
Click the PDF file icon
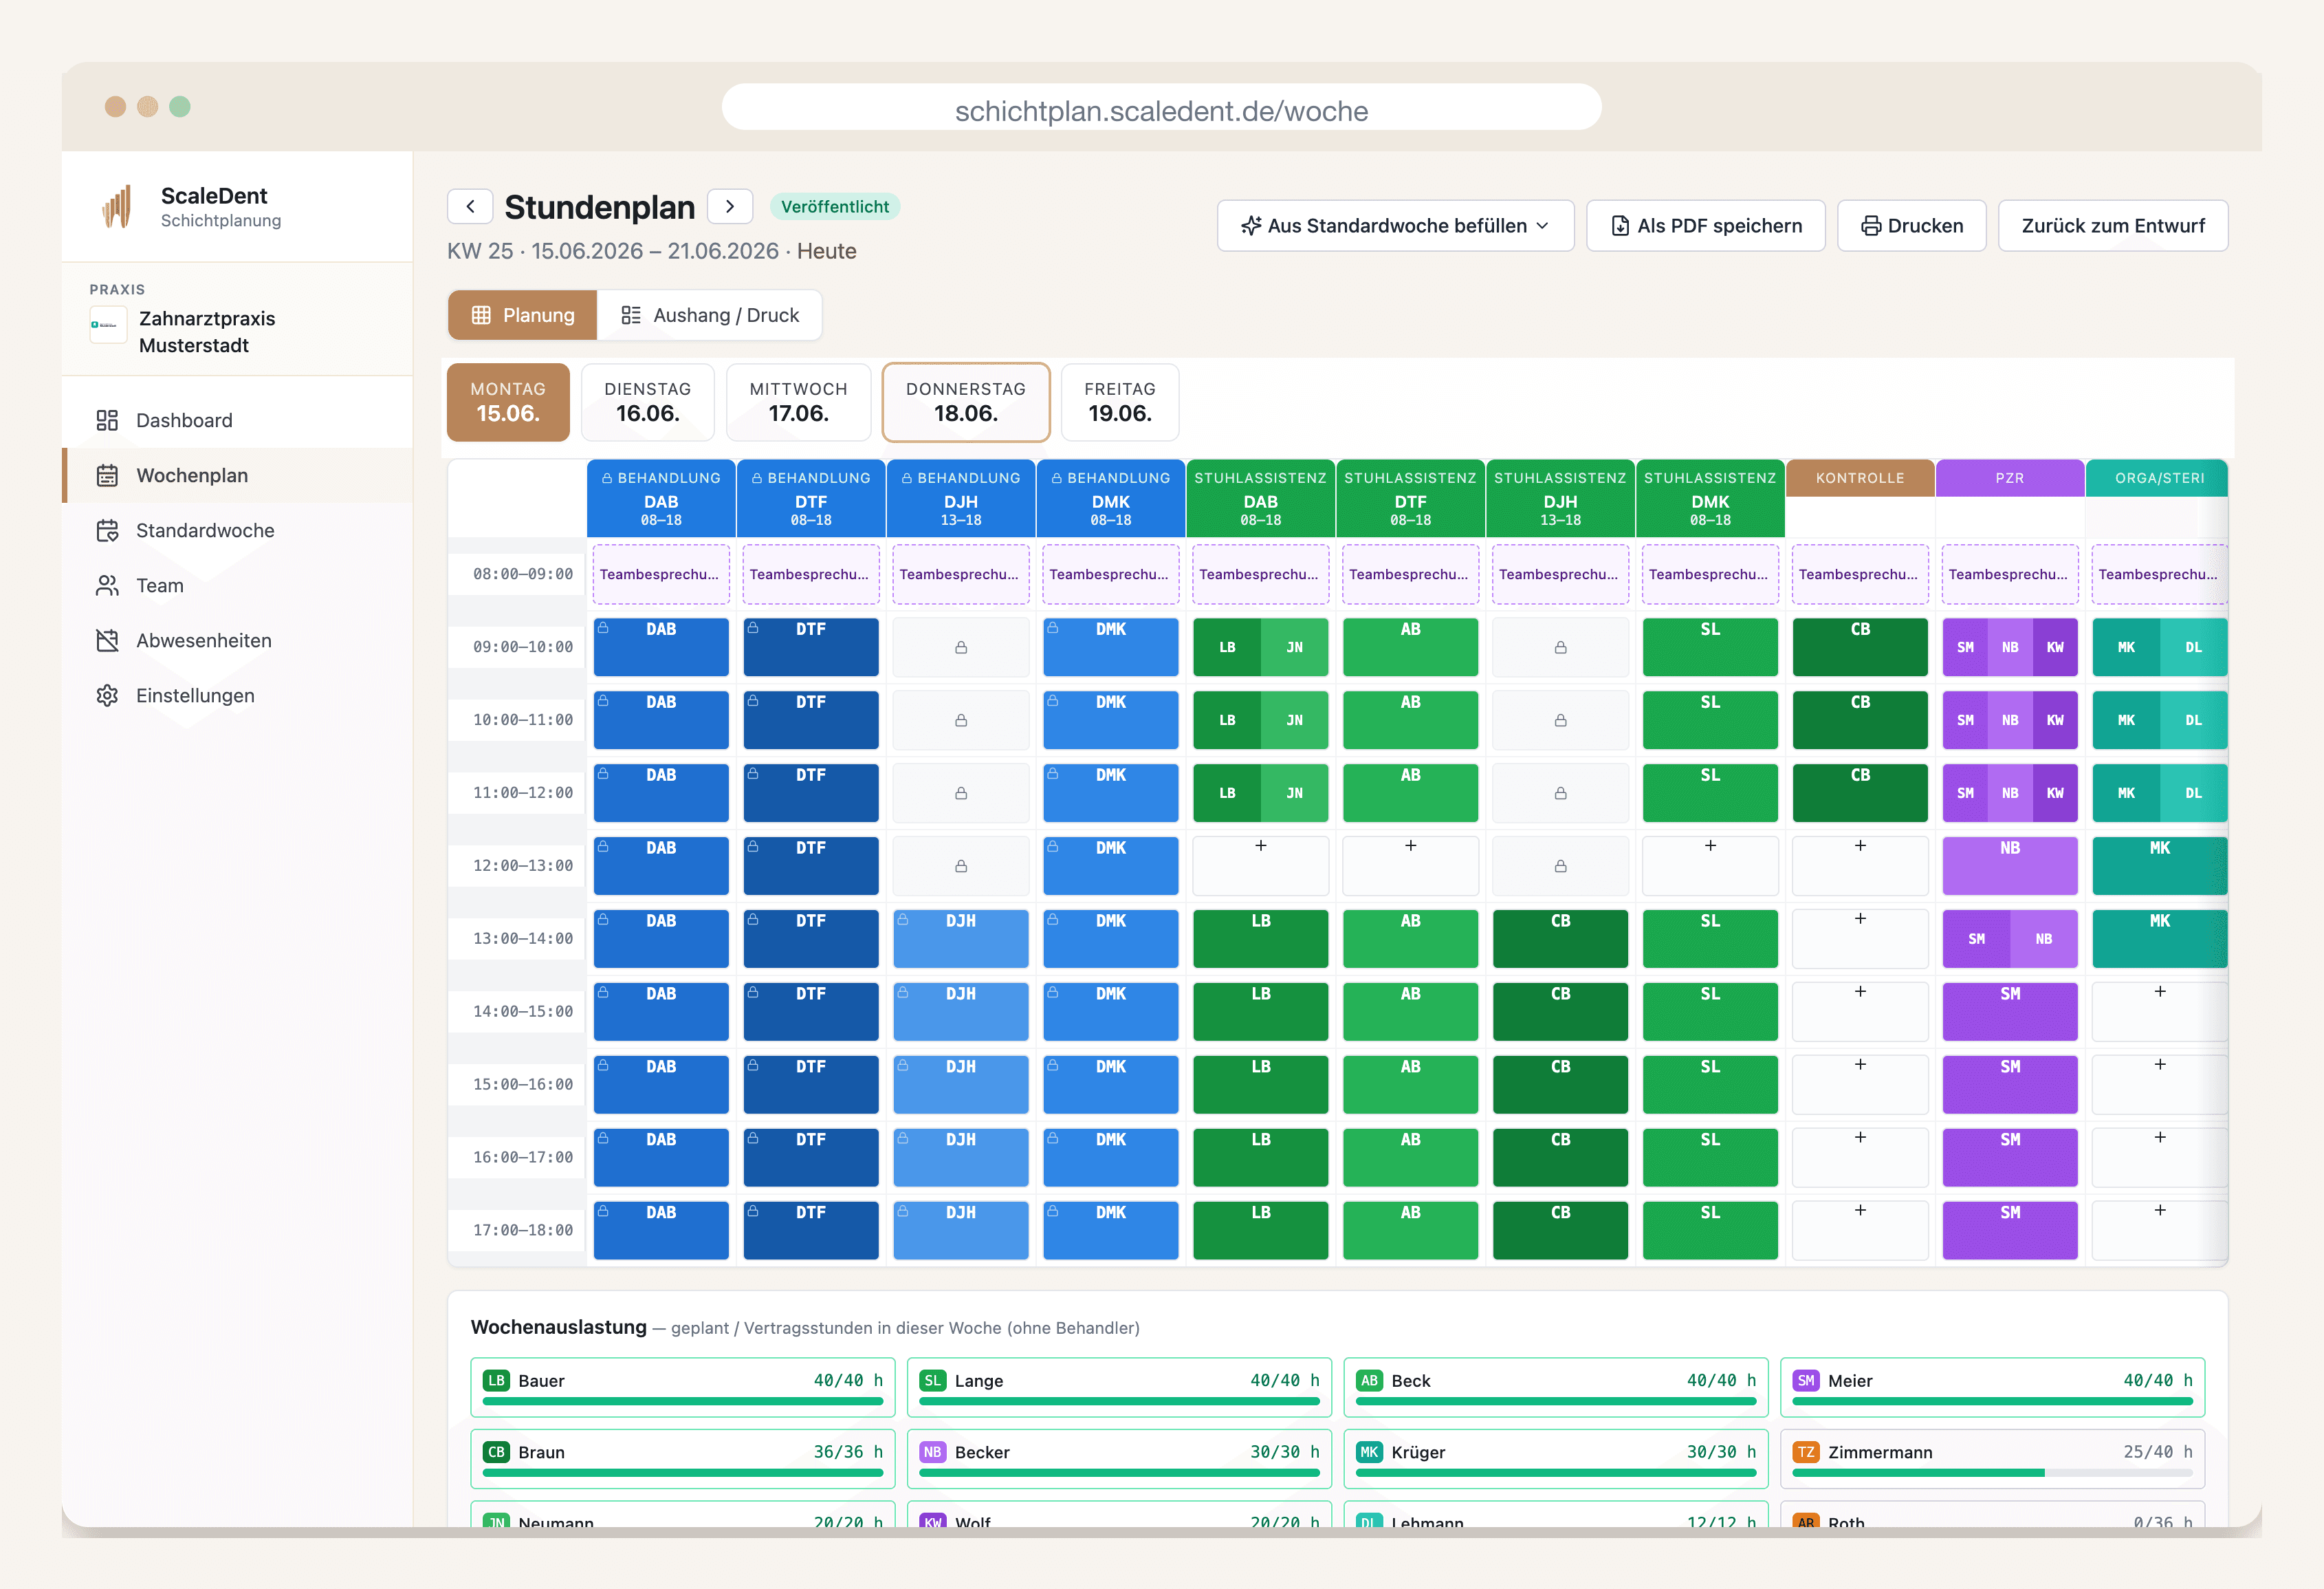[1620, 226]
